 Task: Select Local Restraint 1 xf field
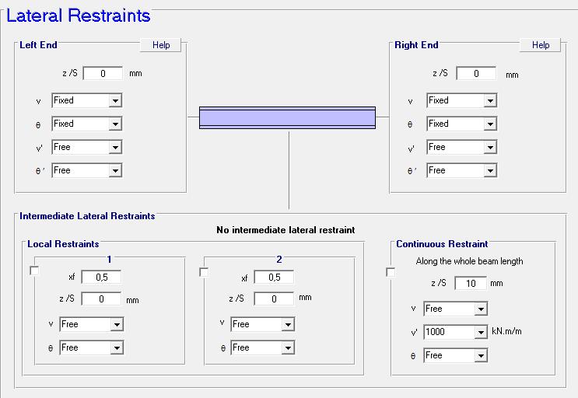click(x=101, y=277)
